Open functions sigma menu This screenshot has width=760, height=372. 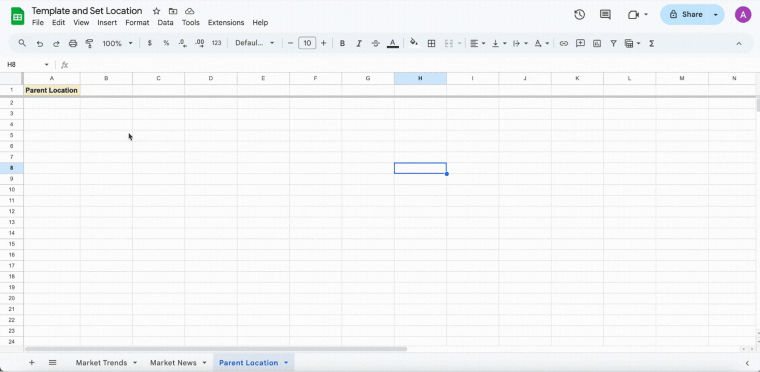click(652, 44)
